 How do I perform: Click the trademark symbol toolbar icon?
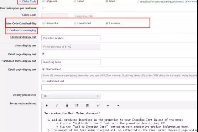(118, 106)
